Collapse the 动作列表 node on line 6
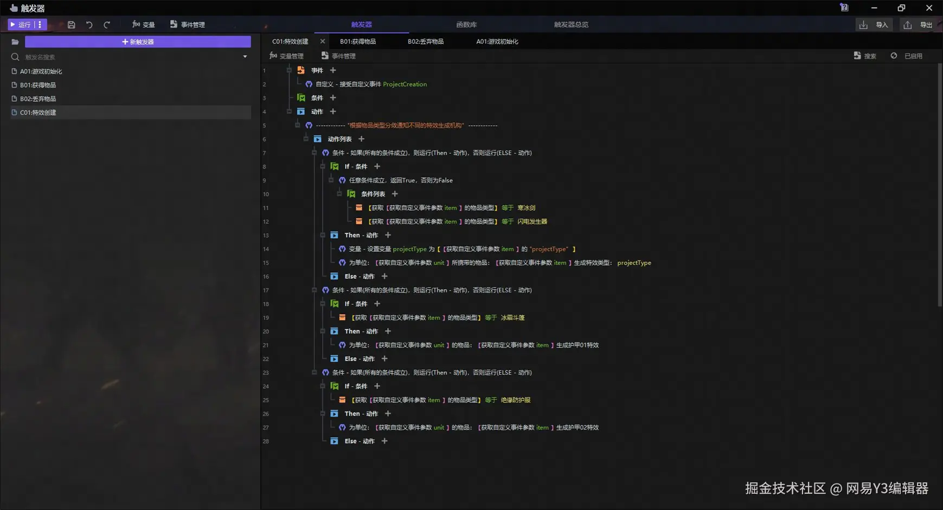Screen dimensions: 943x510 coord(306,139)
